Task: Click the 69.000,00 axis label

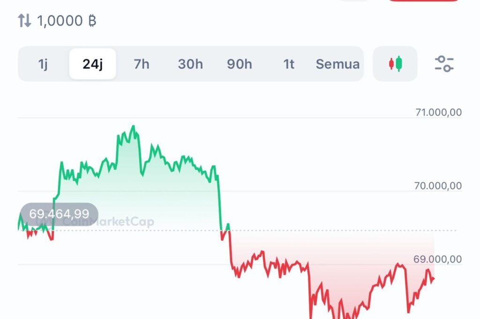Action: tap(438, 259)
